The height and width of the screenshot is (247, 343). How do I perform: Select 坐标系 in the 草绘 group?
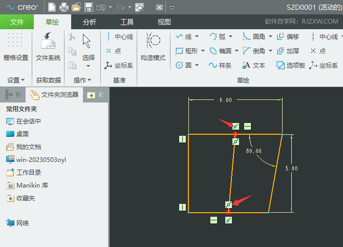tap(324, 65)
